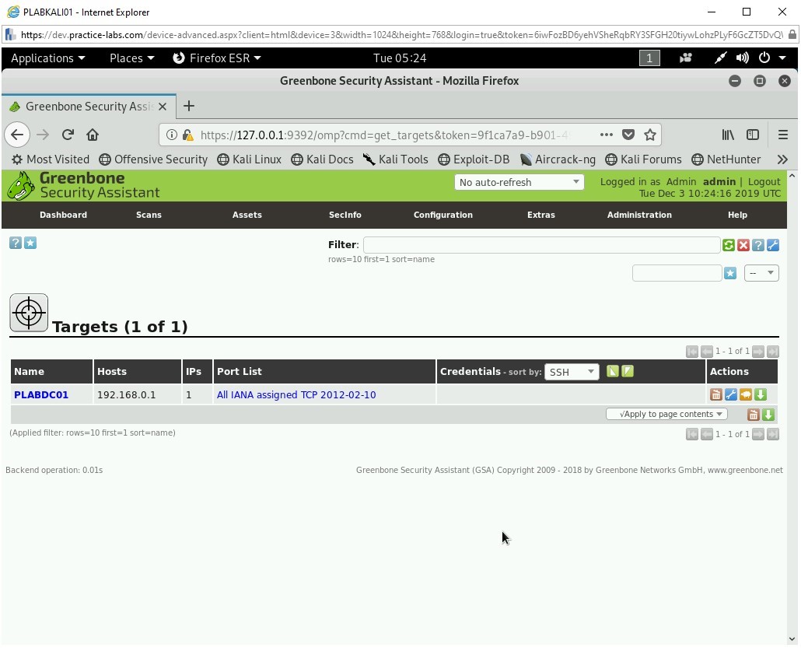The height and width of the screenshot is (648, 801).
Task: Open the blue filter edit wrench icon
Action: click(772, 245)
